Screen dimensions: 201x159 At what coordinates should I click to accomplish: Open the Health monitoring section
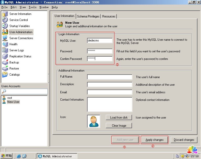click(x=13, y=44)
